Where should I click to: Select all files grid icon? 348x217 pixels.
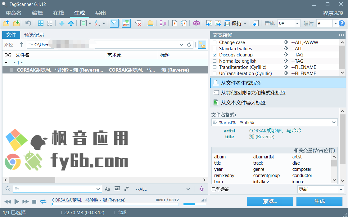point(41,23)
